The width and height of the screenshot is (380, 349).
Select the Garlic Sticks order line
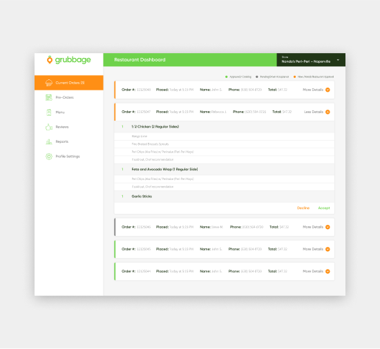point(225,197)
